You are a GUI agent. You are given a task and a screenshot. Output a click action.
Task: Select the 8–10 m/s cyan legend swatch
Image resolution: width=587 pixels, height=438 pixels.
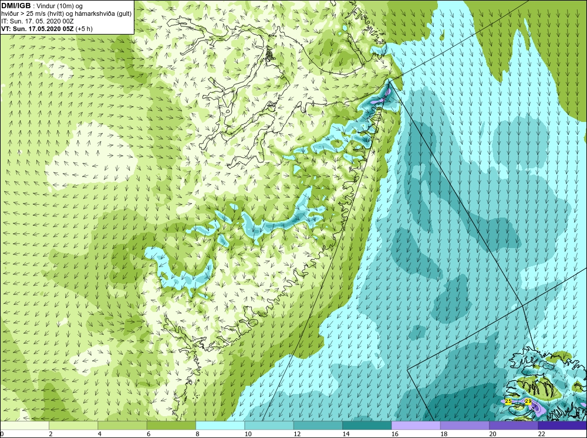pos(220,426)
